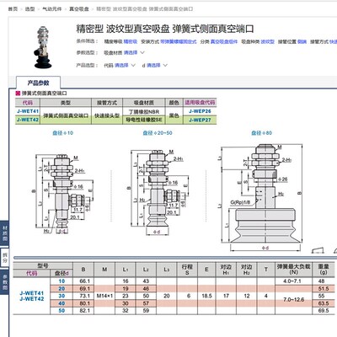Select diameter 50 in the spec table
337x337 pixels.
pyautogui.click(x=62, y=311)
